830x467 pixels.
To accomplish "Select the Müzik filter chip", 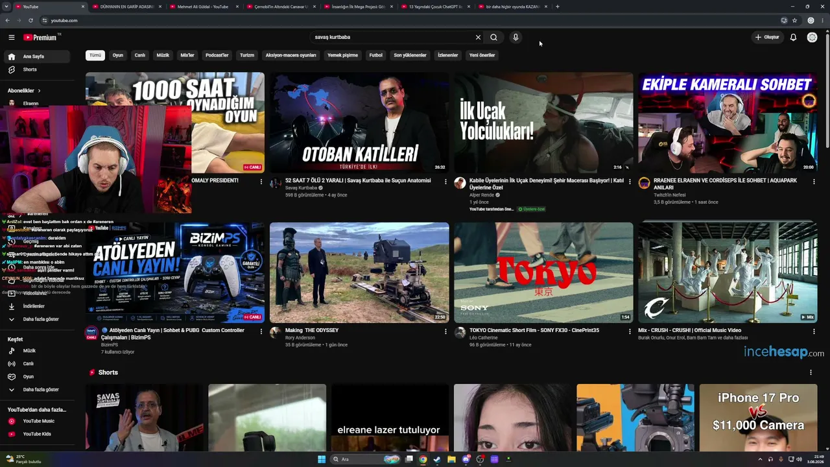I will pyautogui.click(x=163, y=55).
